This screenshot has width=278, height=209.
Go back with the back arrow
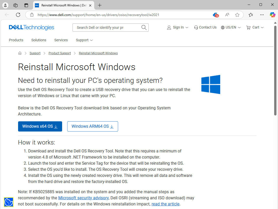[7, 15]
